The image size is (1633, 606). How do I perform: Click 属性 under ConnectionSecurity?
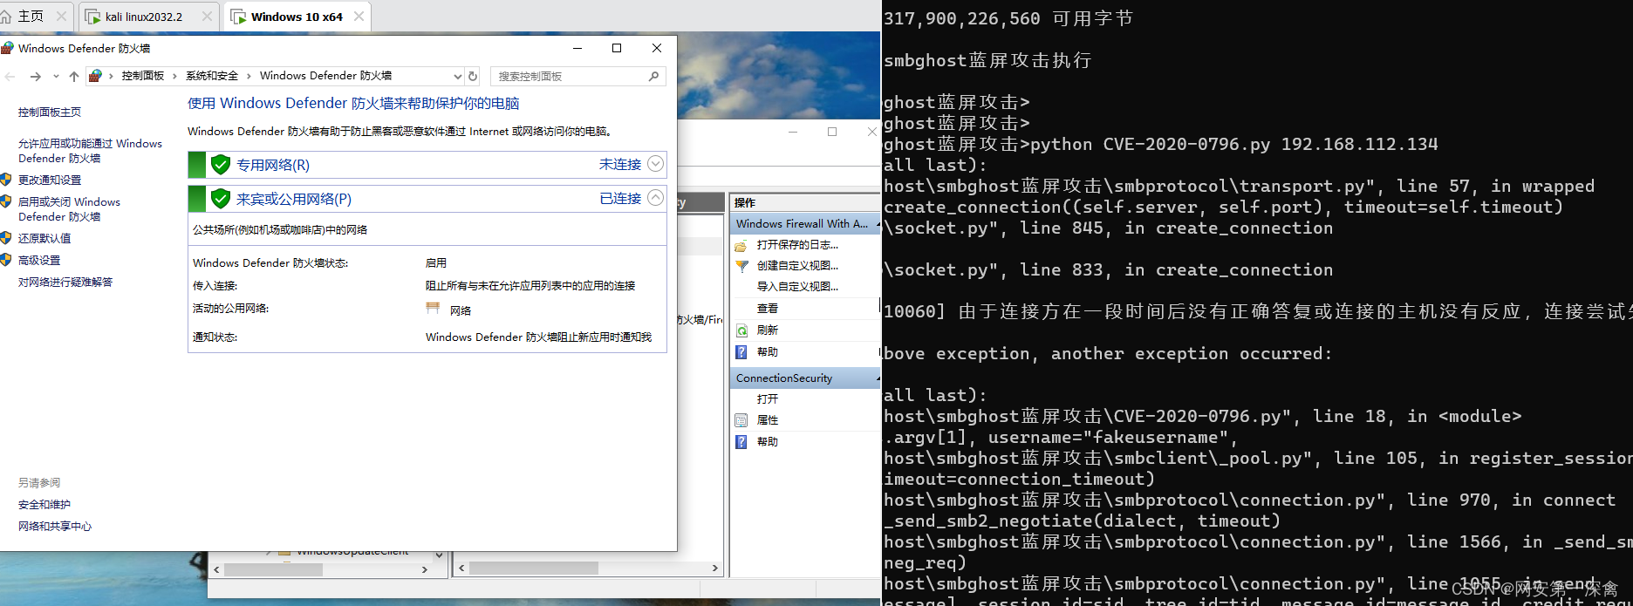(x=768, y=420)
